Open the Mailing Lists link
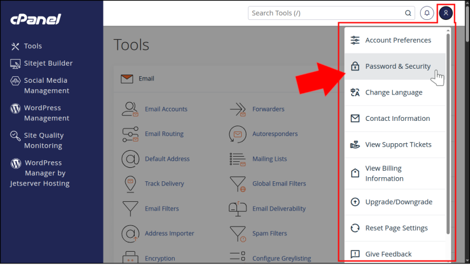Image resolution: width=470 pixels, height=274 pixels. [269, 159]
